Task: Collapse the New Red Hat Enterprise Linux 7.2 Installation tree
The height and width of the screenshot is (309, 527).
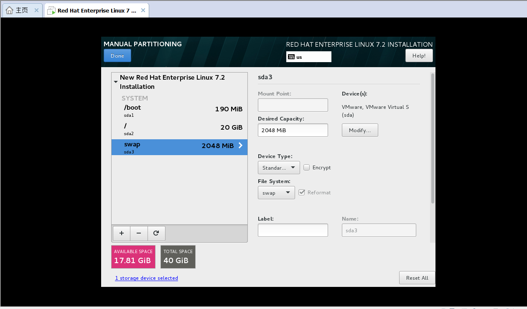Action: coord(116,82)
